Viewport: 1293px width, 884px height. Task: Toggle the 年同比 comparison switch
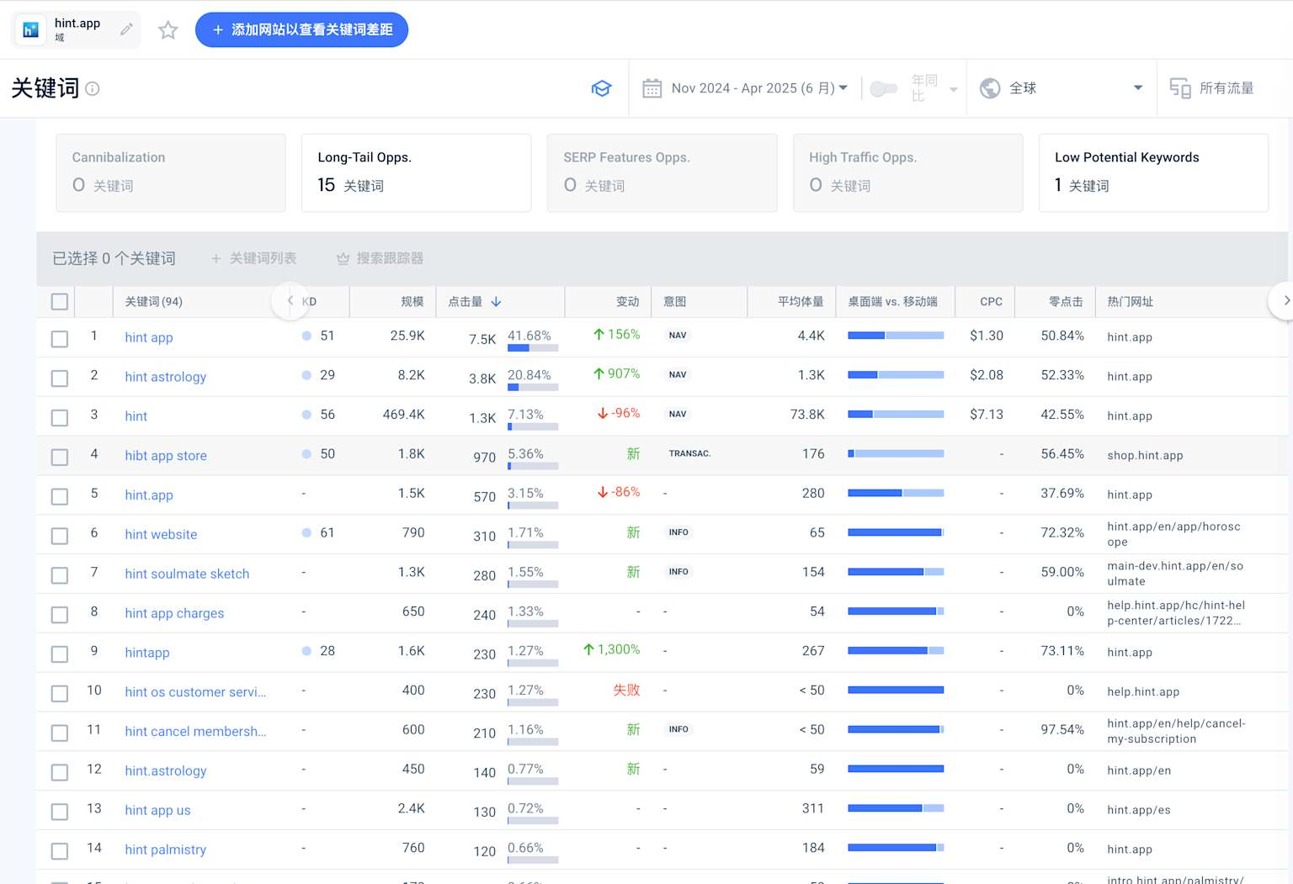[x=882, y=88]
